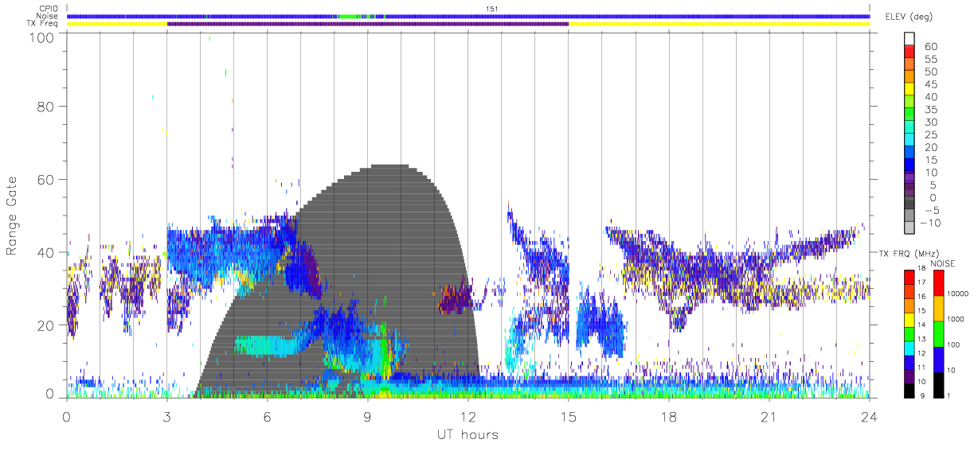Select the red swatch in TX FRQ colorbar
978x451 pixels.
point(909,277)
